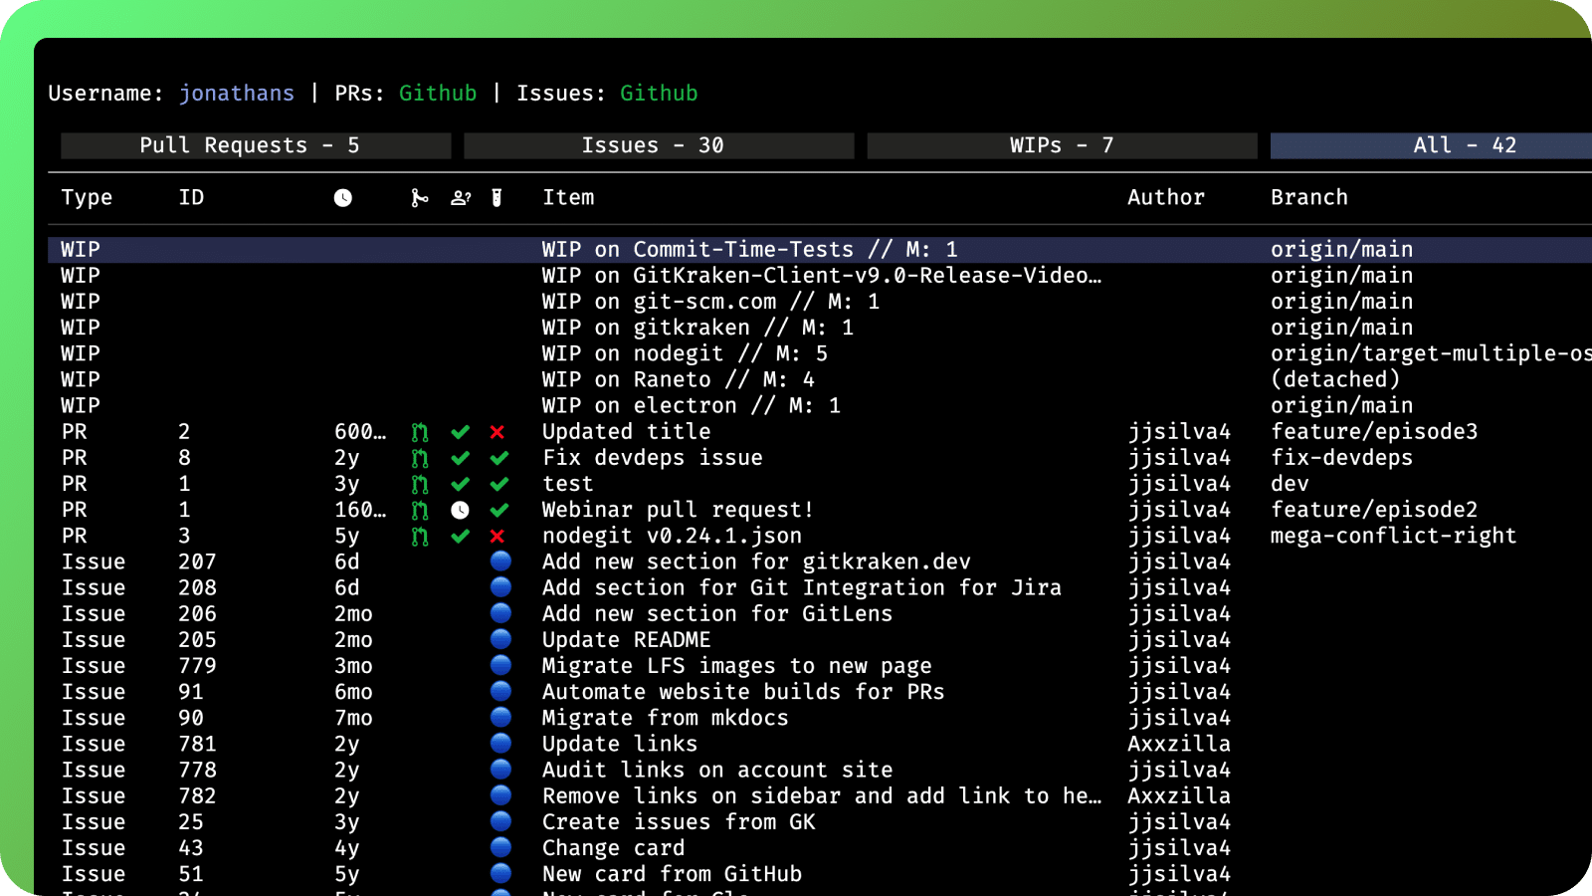
Task: Click the green check on the 'test' PR row
Action: [459, 484]
